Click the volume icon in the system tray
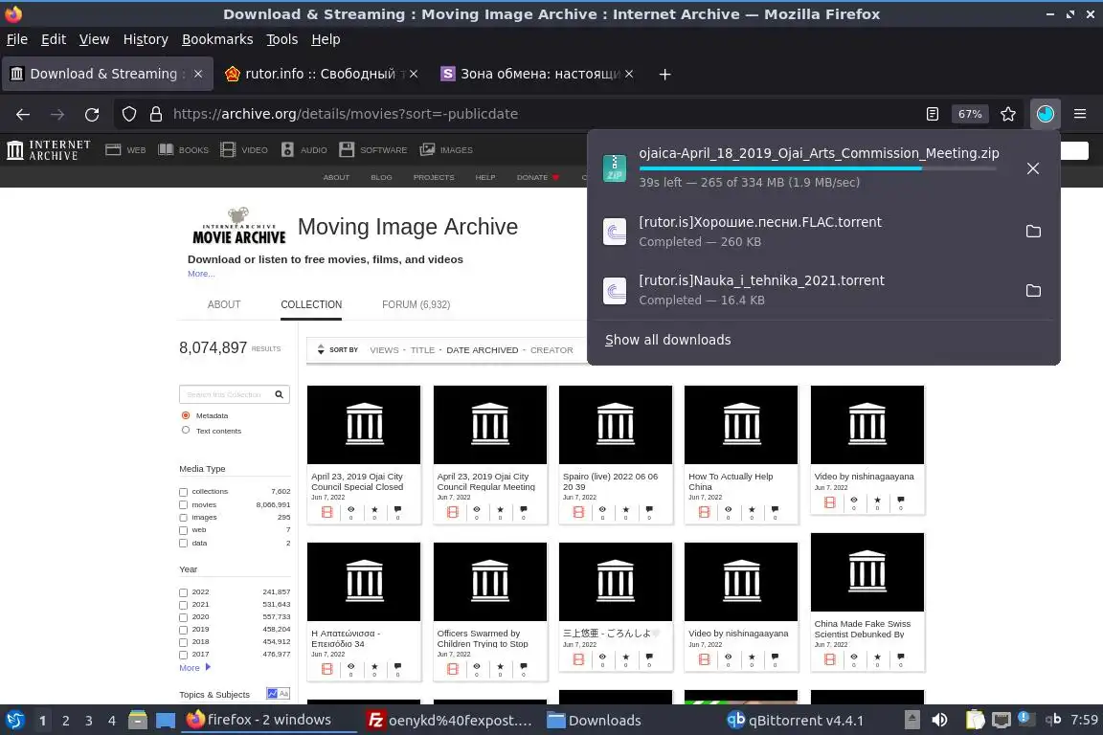 pyautogui.click(x=940, y=720)
